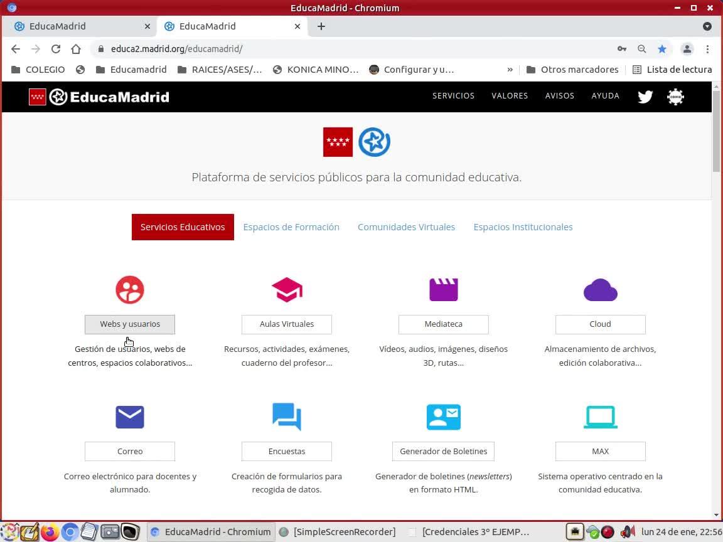Select the Servicios Educativos tab
723x542 pixels.
183,226
